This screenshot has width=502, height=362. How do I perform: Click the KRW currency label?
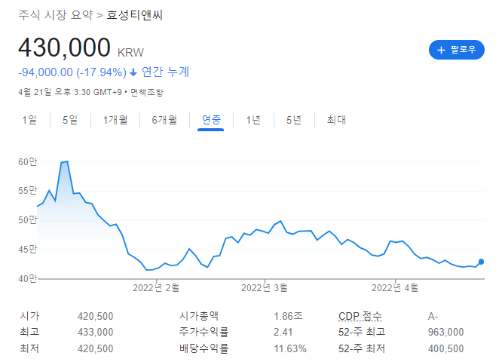click(130, 53)
